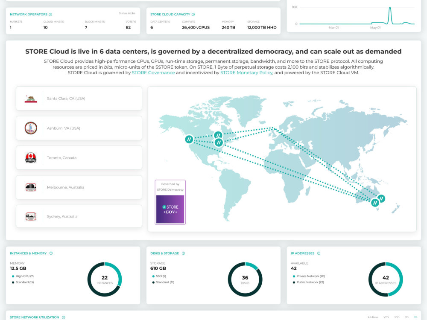Image resolution: width=427 pixels, height=320 pixels.
Task: Click the Voters value 82
Action: click(128, 27)
